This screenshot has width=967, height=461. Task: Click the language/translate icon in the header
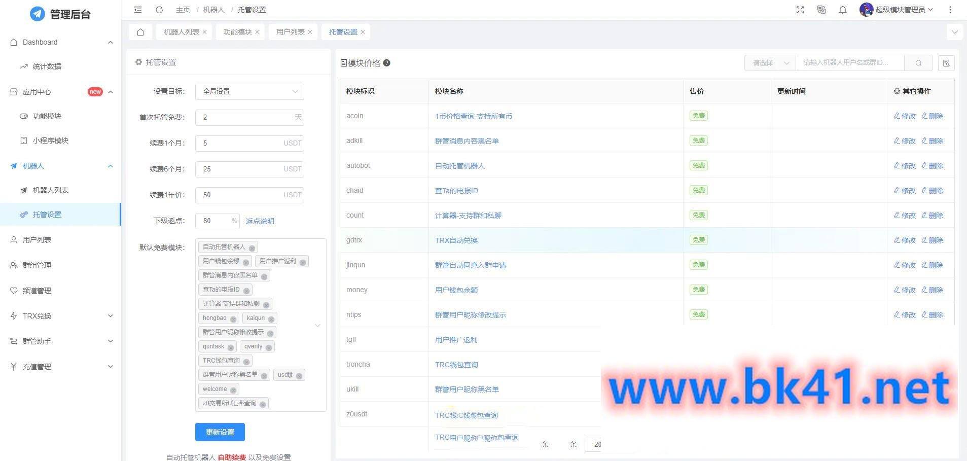tap(821, 9)
